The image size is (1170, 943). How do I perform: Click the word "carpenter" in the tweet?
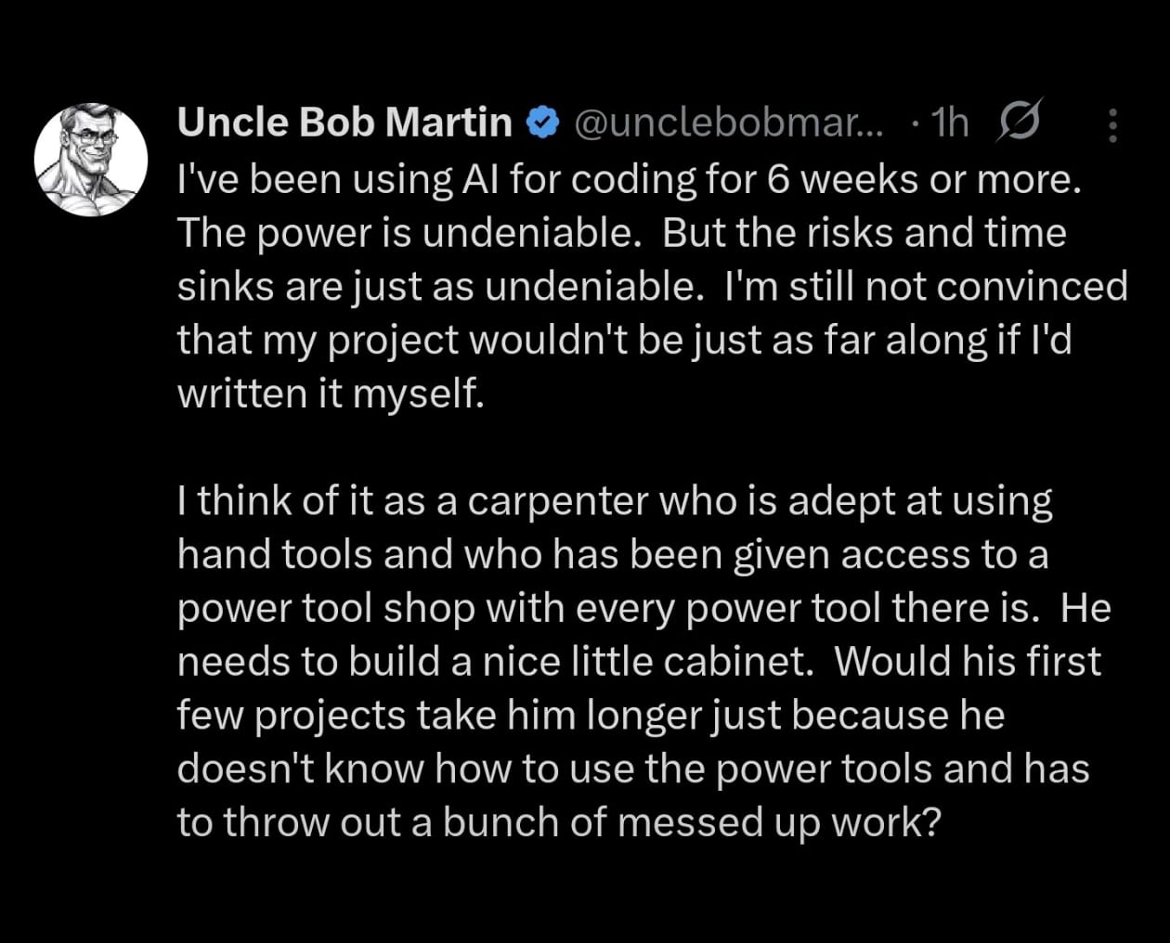[x=558, y=501]
